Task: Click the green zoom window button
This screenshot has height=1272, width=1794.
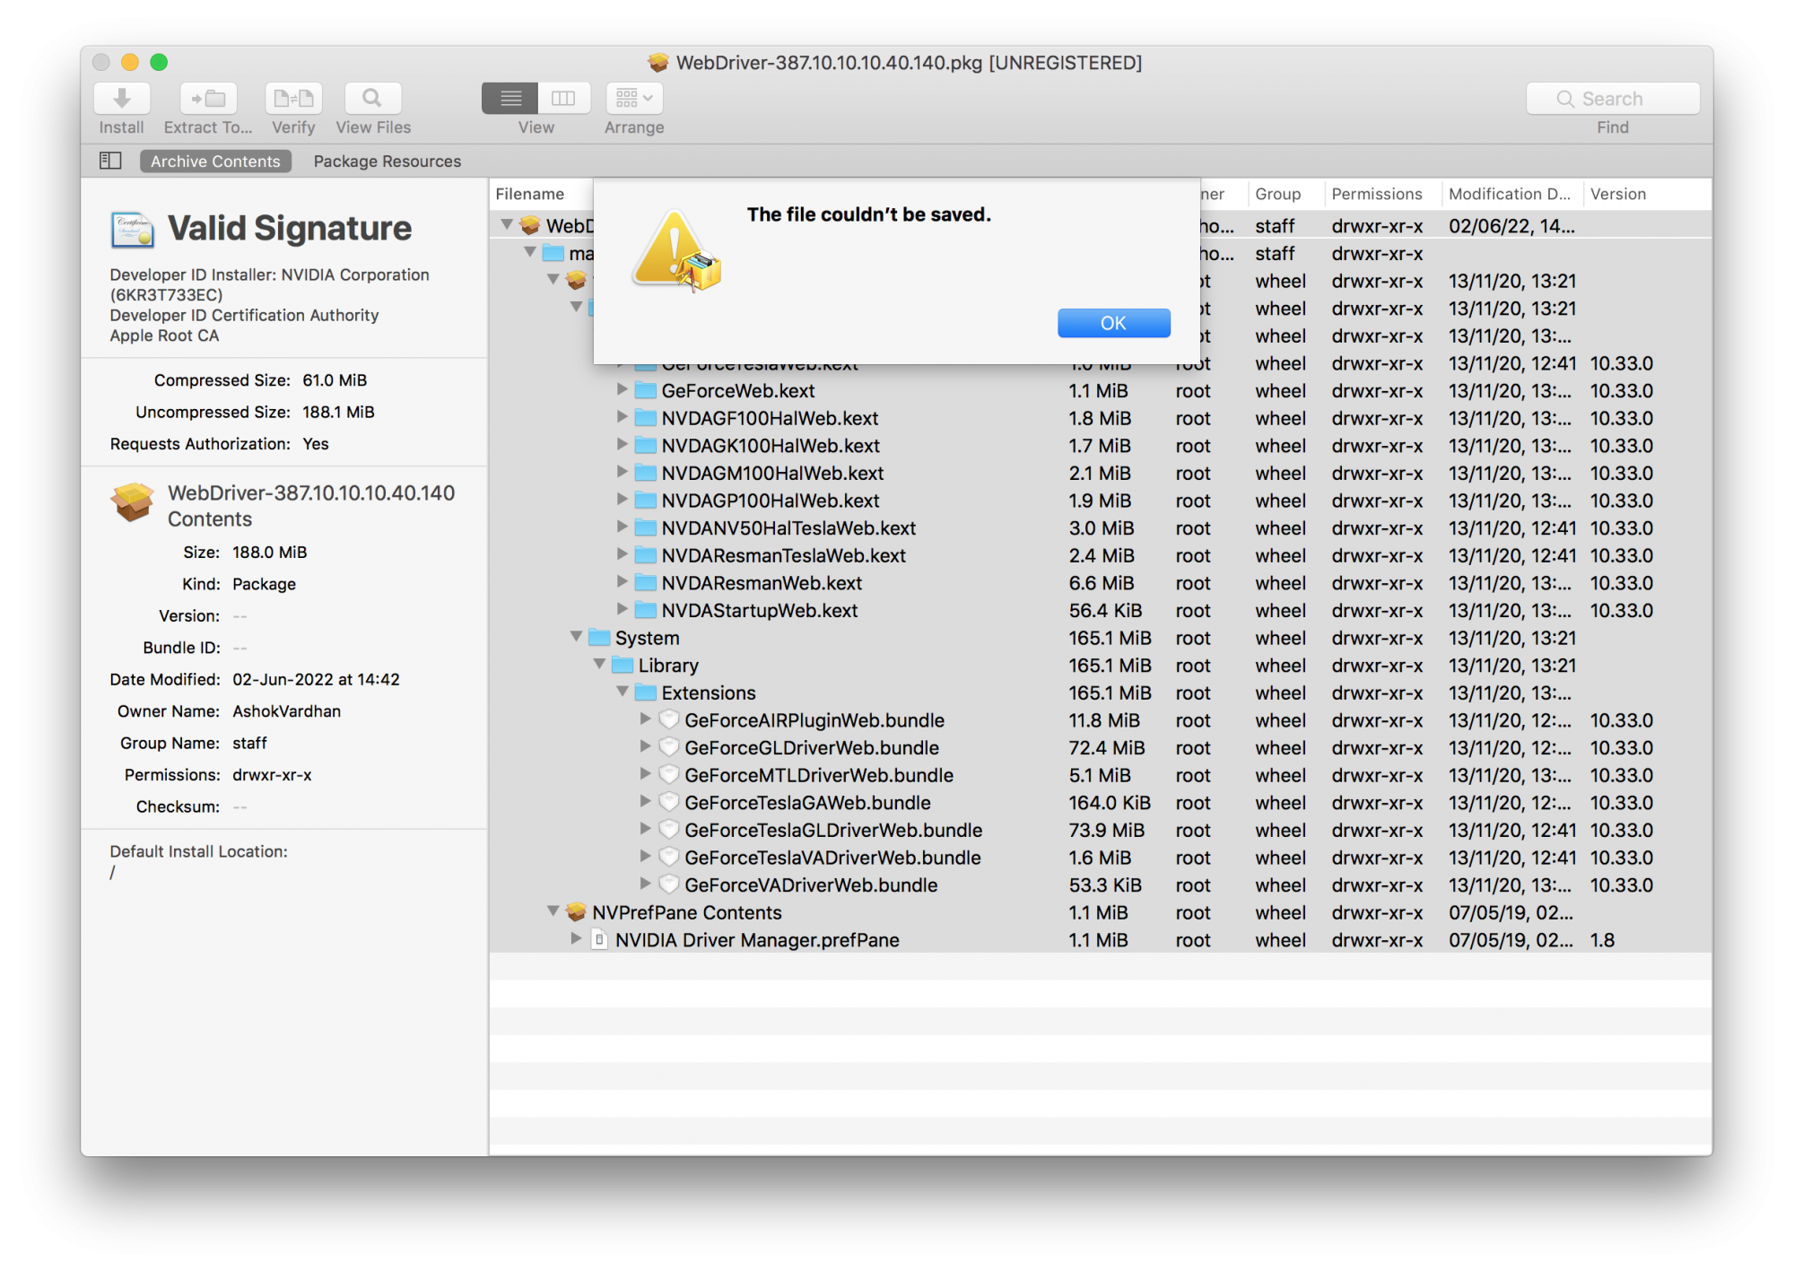Action: (159, 62)
